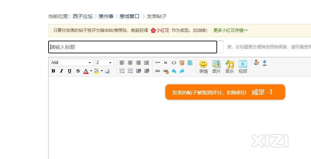This screenshot has width=311, height=159.
Task: Clear formatting with the eraser icon
Action: 107,71
